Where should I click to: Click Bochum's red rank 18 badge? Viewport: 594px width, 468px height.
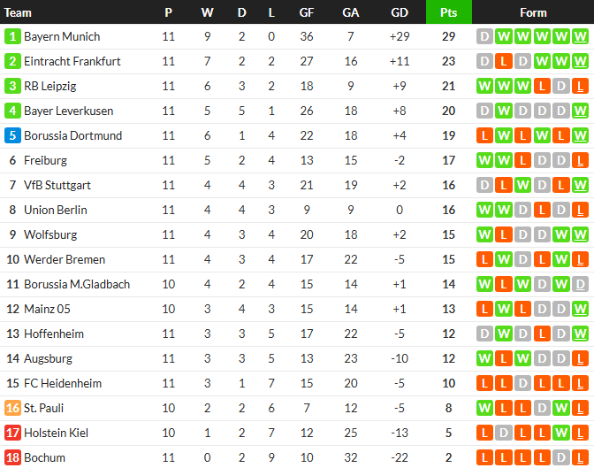[12, 457]
